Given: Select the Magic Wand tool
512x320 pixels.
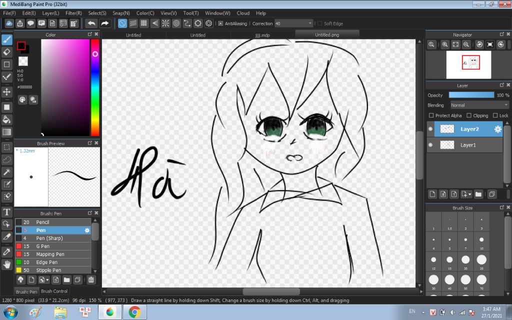Looking at the screenshot, I should [7, 172].
